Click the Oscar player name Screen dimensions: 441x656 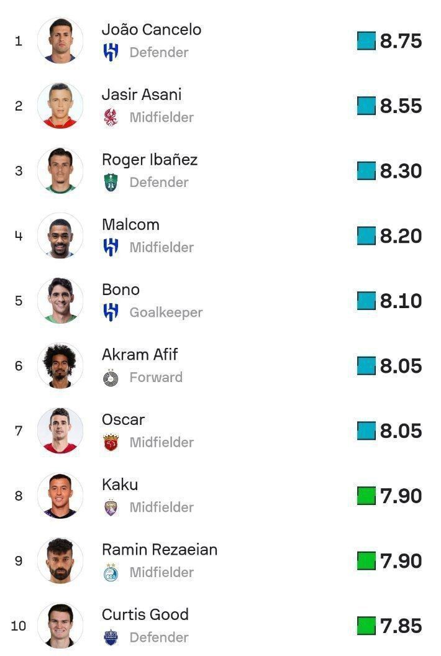123,419
